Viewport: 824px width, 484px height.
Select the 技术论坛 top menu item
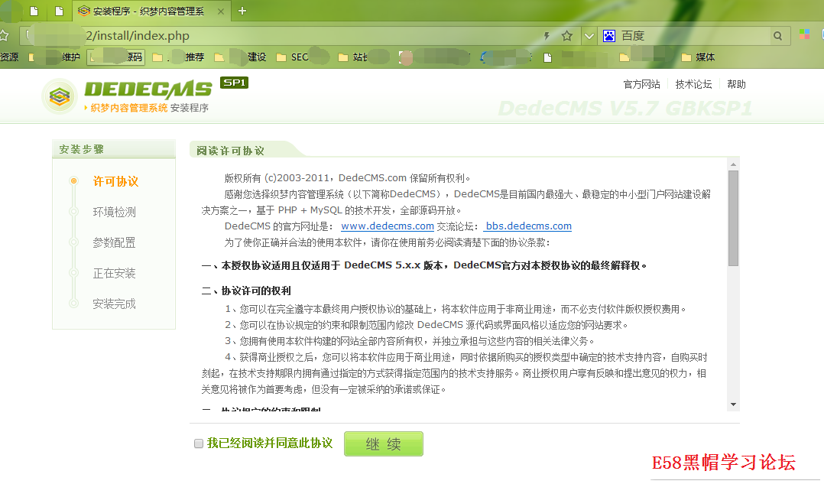tap(693, 84)
